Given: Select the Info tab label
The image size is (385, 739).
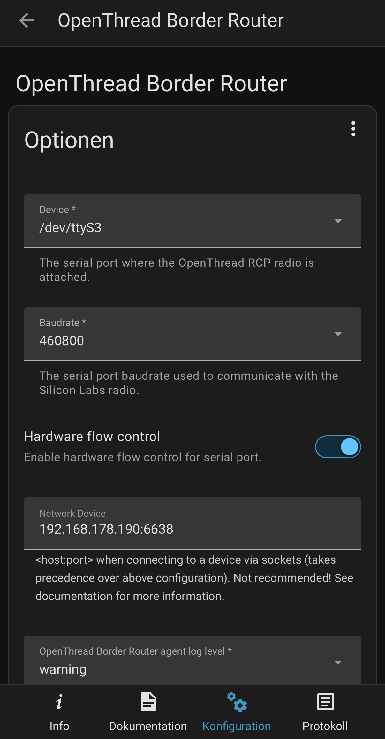Looking at the screenshot, I should (x=59, y=726).
